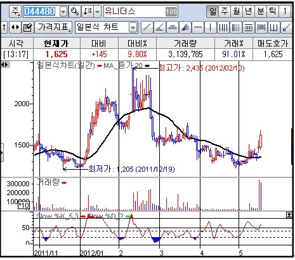Select the vertical line tool
Screen dimensions: 295x260
click(x=211, y=27)
